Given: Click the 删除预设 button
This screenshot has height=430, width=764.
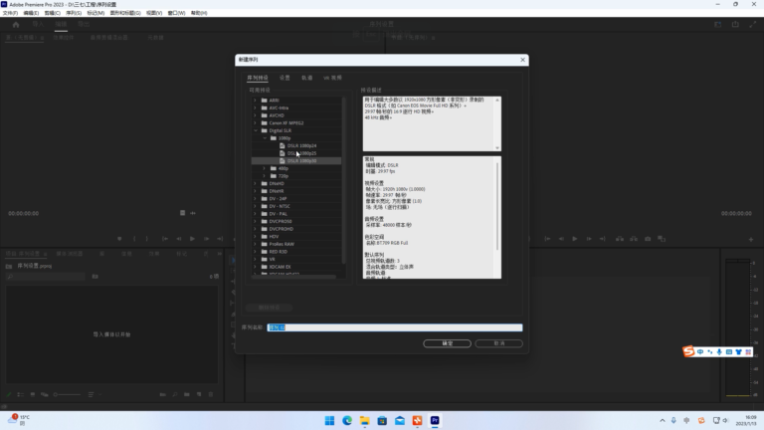Looking at the screenshot, I should pos(269,308).
